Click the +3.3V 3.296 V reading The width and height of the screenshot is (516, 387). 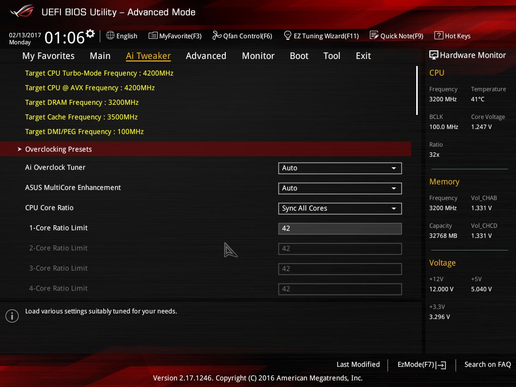[x=439, y=316]
